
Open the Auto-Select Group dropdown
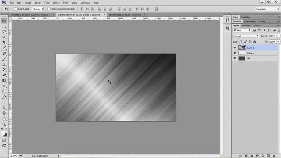[38, 9]
